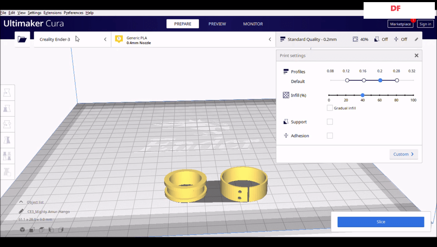Set infill slider to 20
Image resolution: width=437 pixels, height=247 pixels.
point(346,95)
